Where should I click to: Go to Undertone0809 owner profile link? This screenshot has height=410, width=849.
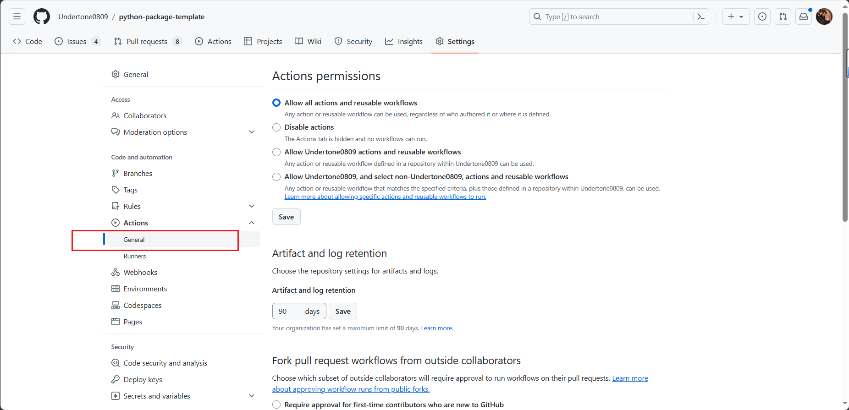tap(83, 16)
